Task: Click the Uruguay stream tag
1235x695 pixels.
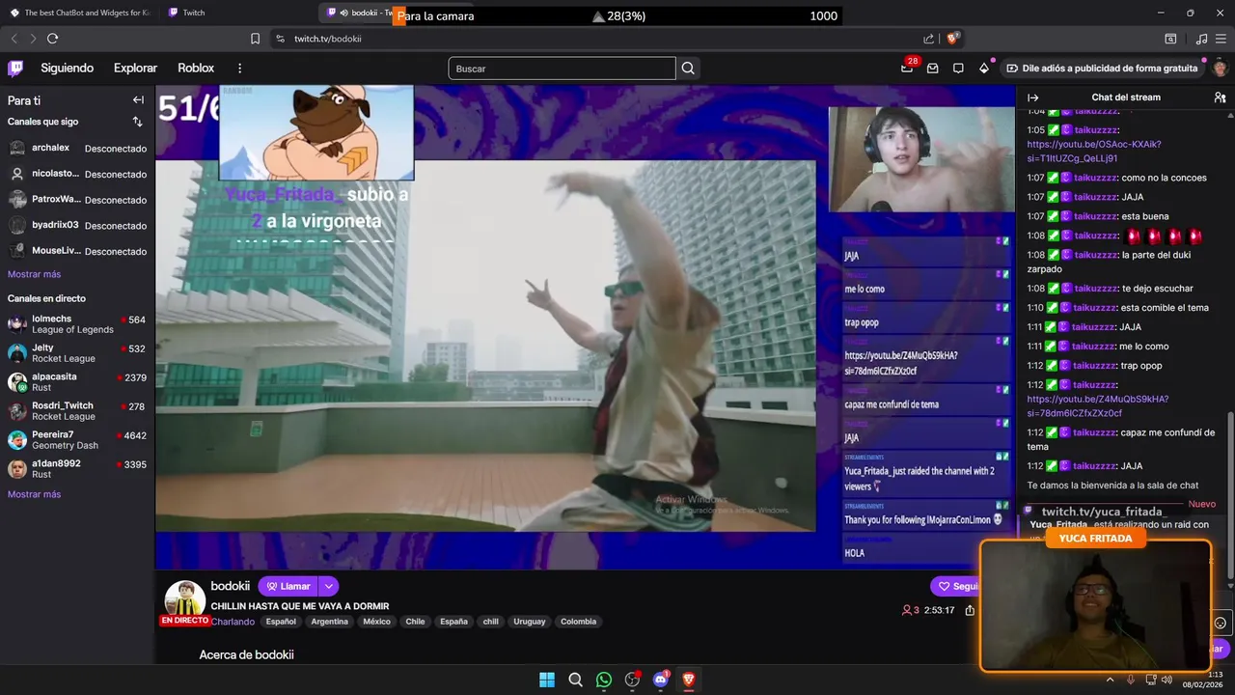Action: [529, 622]
